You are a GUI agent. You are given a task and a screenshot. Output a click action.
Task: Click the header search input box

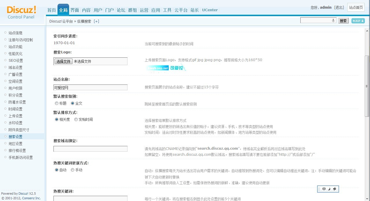click(x=318, y=20)
